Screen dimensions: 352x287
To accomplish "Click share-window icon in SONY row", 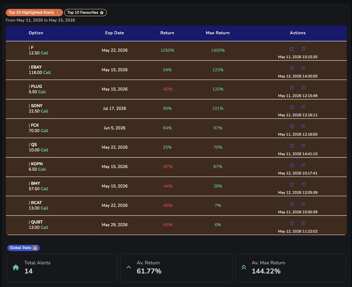I will [x=304, y=107].
